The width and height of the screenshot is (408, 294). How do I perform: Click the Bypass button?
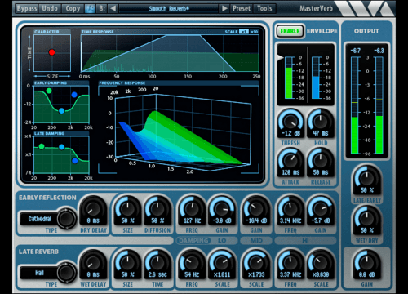coord(27,8)
